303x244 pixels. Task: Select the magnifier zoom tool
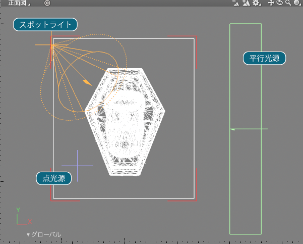pos(288,3)
